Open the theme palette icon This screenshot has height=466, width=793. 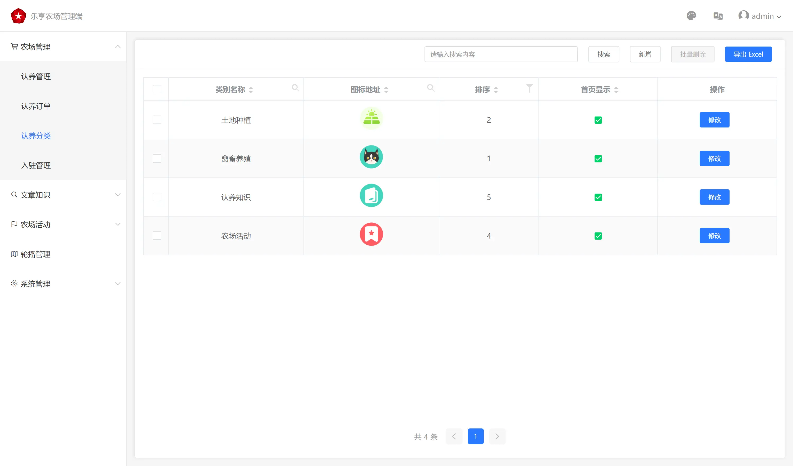[691, 16]
